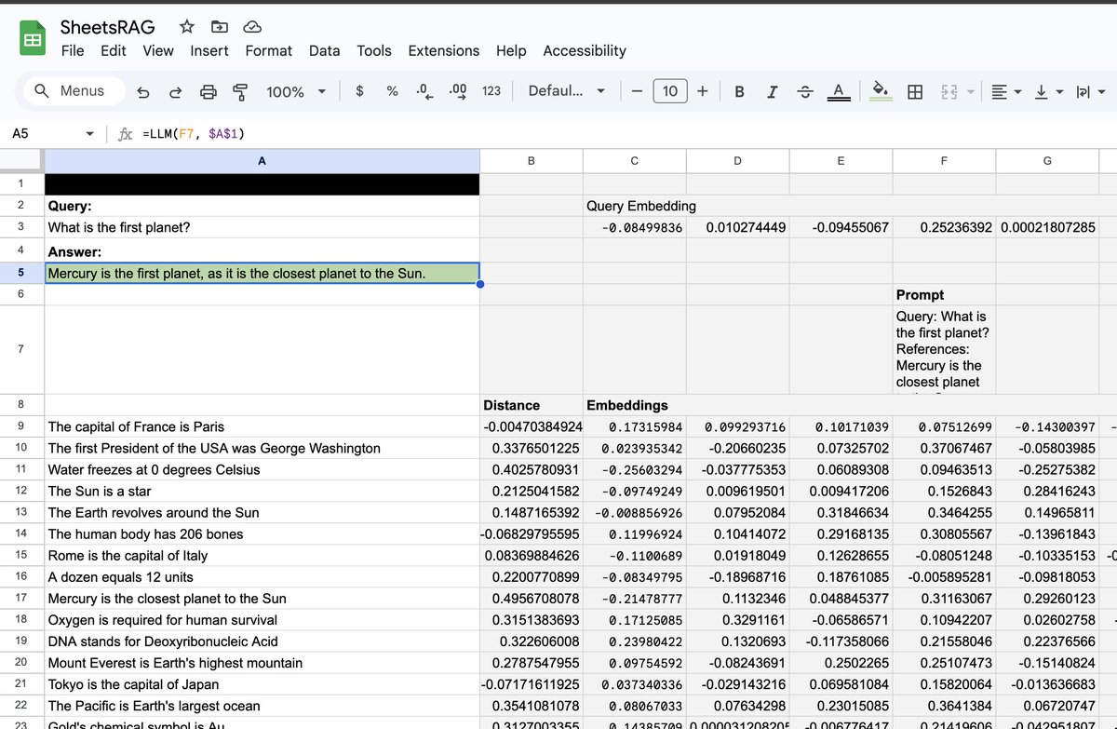Select 'Tokyo is the capital of Japan' cell
Image resolution: width=1117 pixels, height=729 pixels.
(262, 684)
